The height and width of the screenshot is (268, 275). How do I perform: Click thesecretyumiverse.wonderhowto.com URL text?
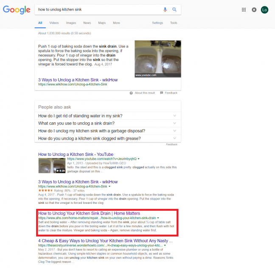[x=100, y=245]
